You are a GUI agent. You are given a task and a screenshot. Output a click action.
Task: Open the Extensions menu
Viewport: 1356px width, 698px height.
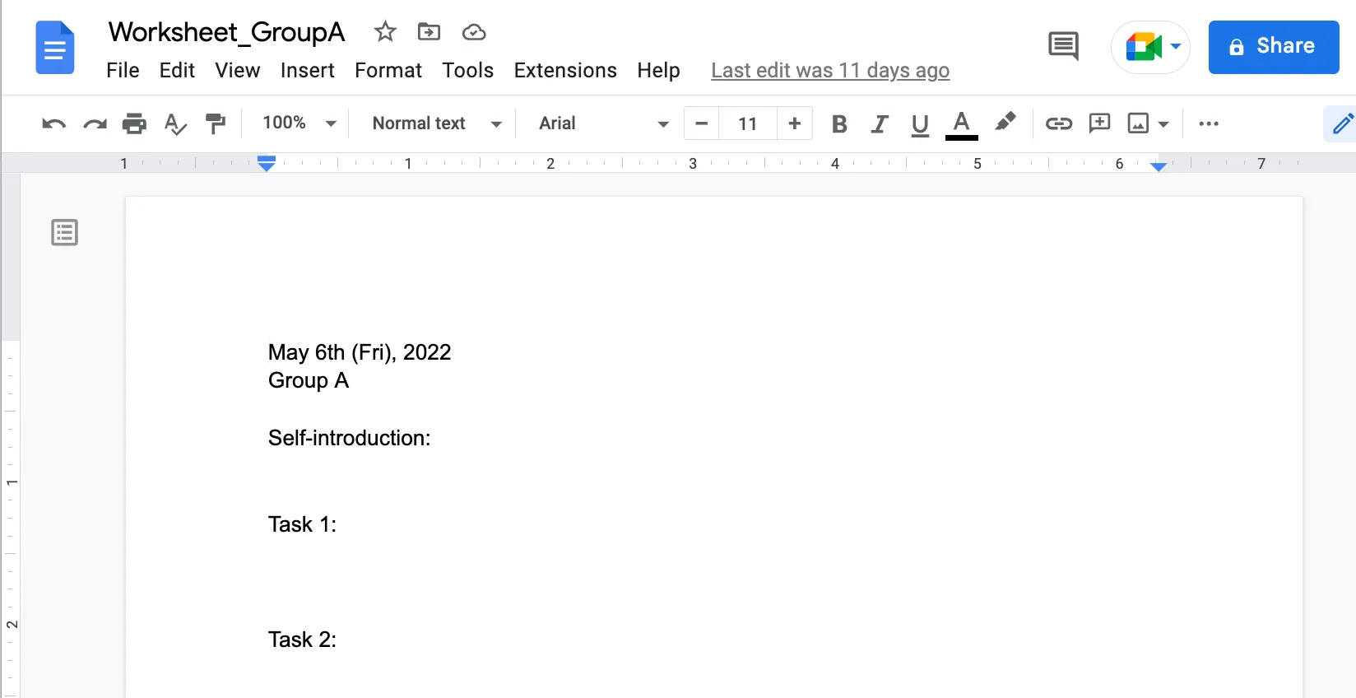tap(565, 71)
